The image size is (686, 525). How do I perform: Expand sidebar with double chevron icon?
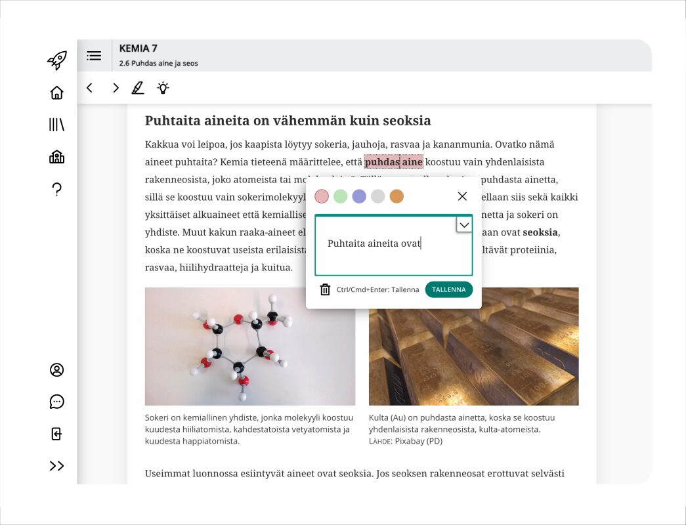coord(57,466)
